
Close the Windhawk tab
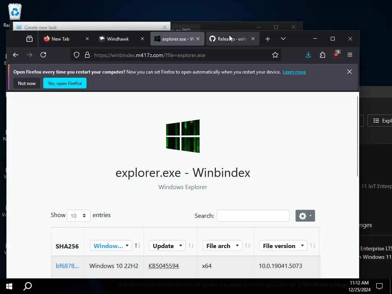click(142, 39)
